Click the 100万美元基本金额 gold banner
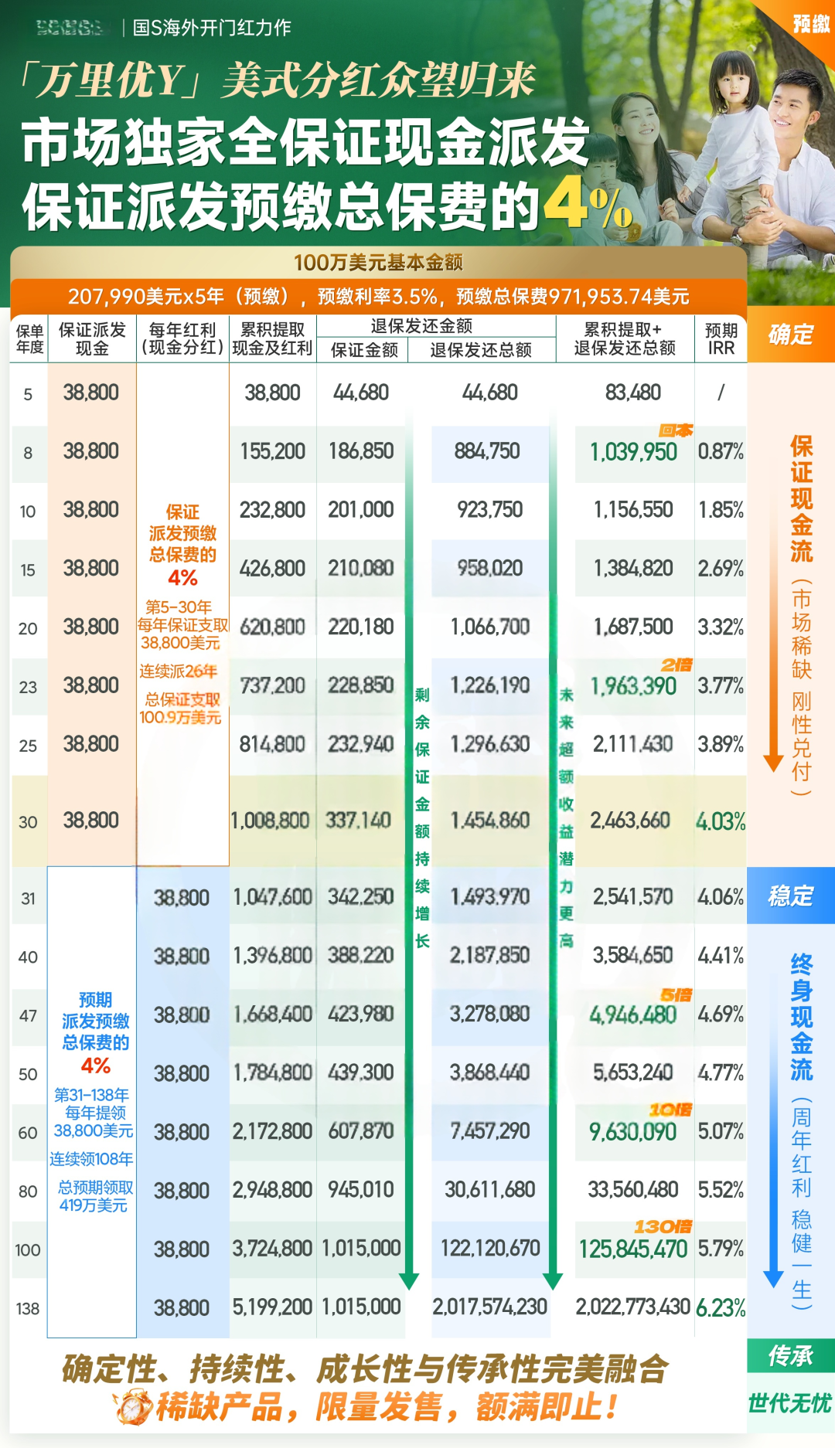The height and width of the screenshot is (1448, 835). pos(378,263)
